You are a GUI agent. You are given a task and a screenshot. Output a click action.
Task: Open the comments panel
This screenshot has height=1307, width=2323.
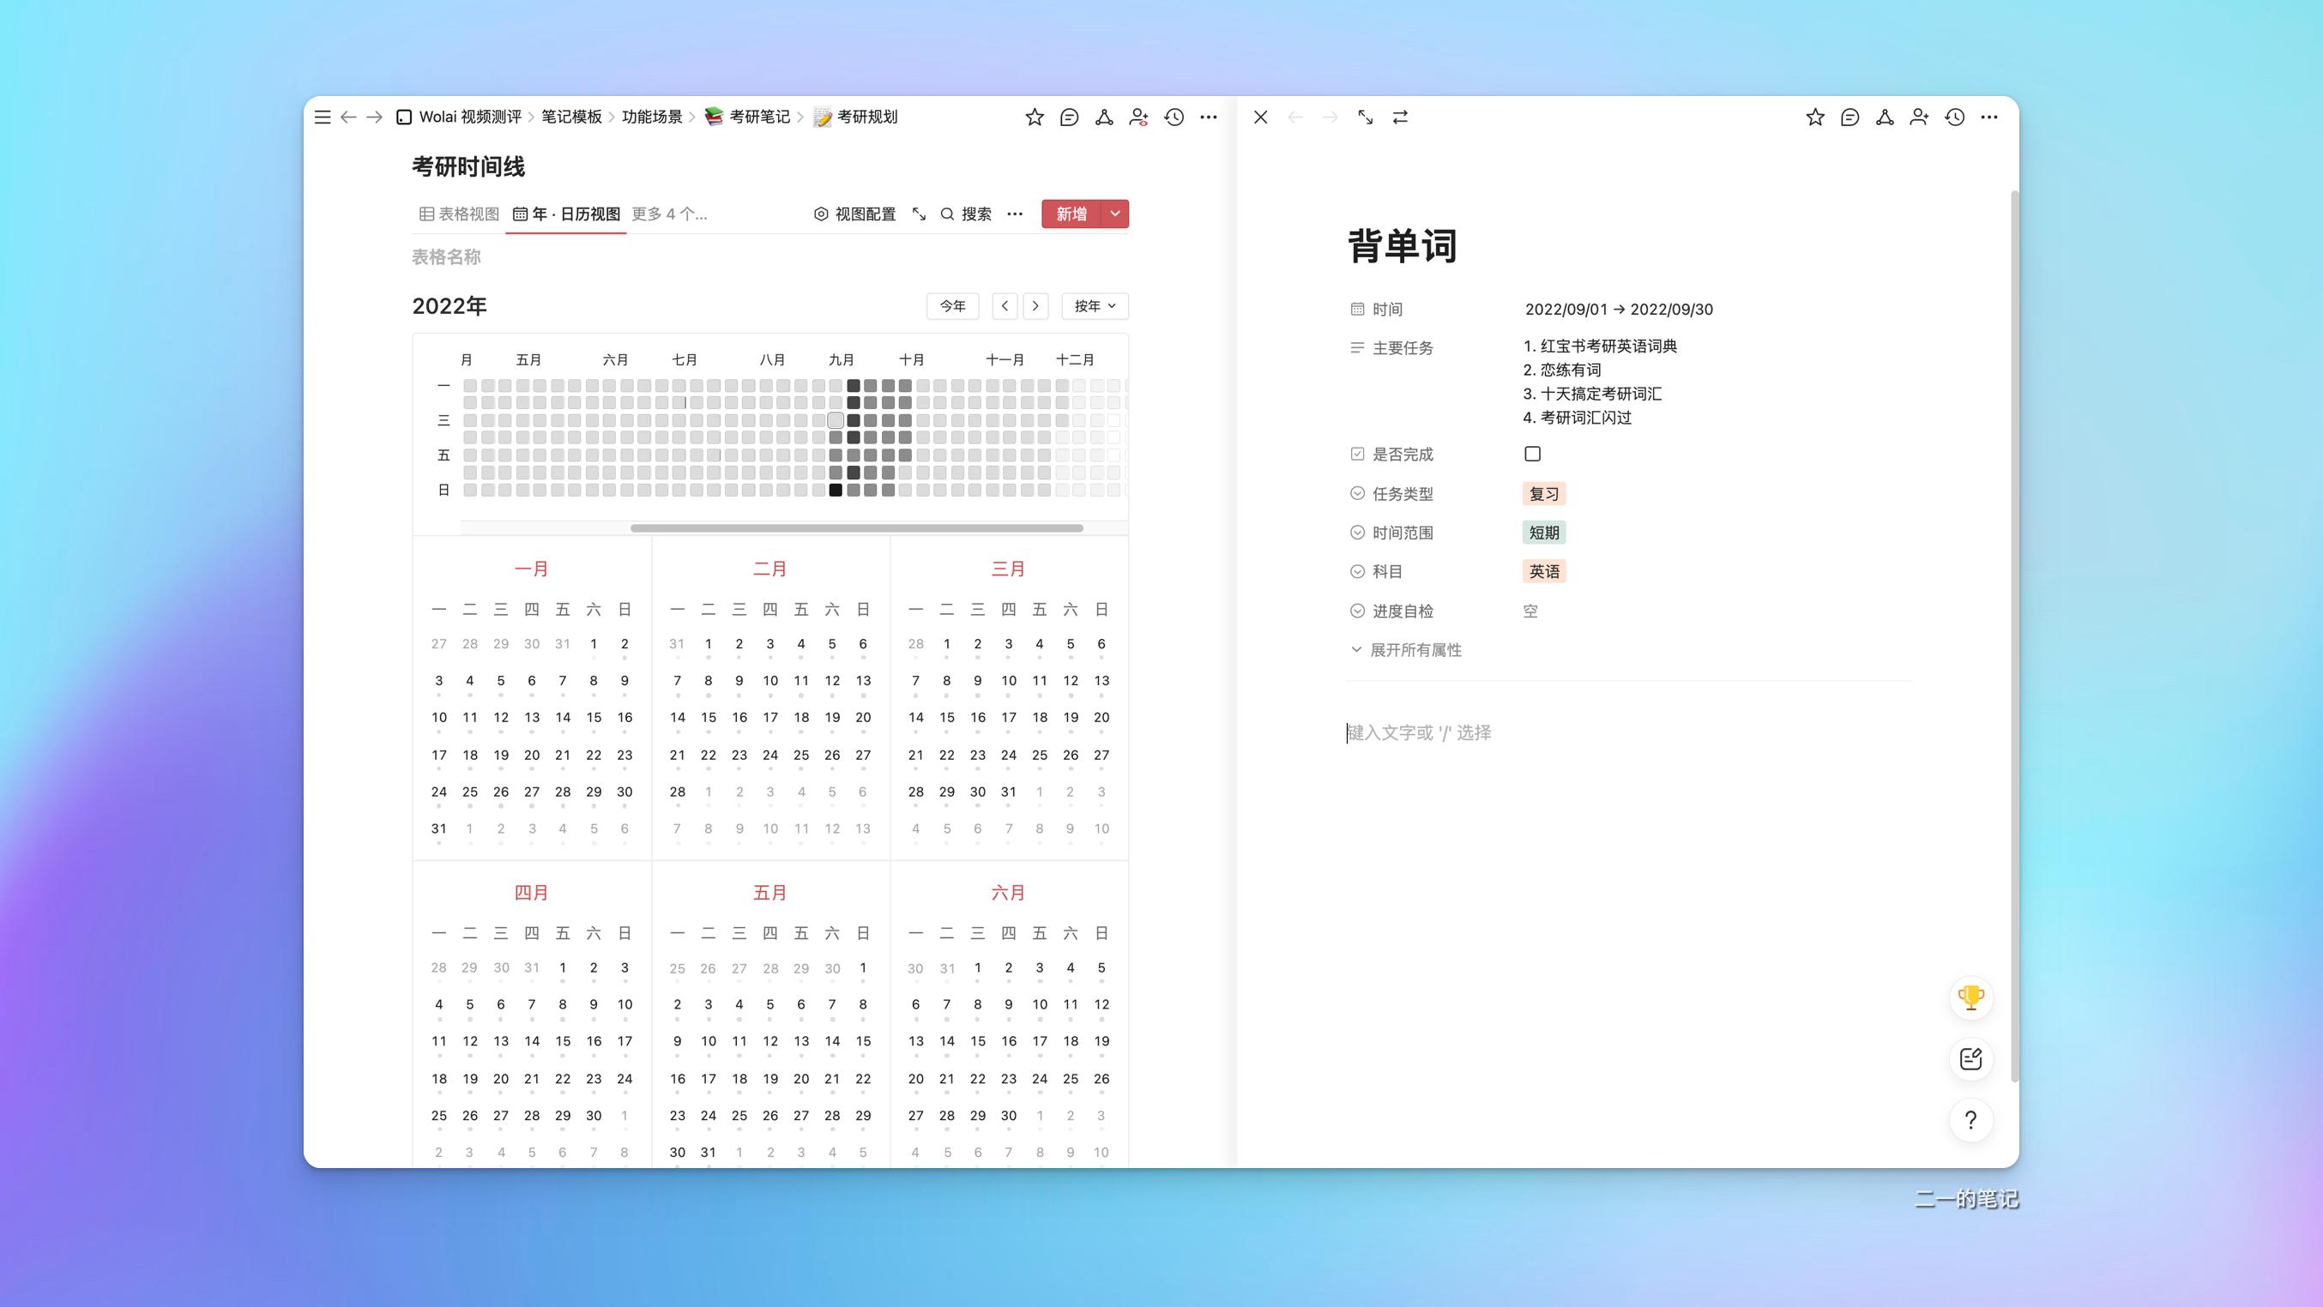pos(1069,117)
